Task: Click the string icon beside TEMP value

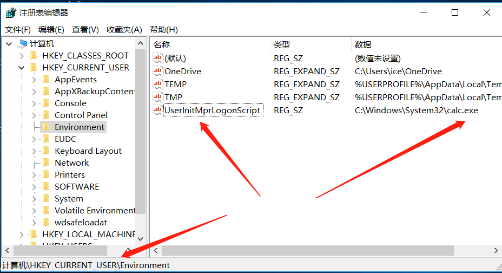Action: point(157,84)
